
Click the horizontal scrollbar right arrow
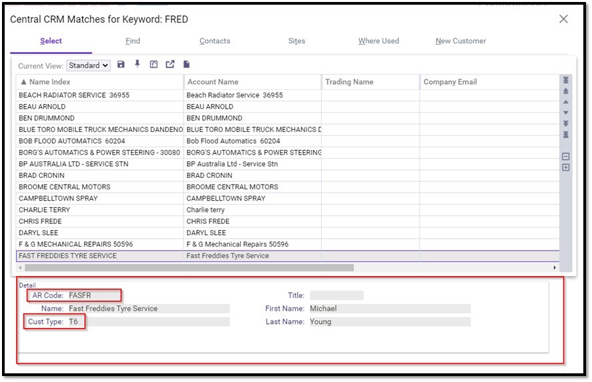[x=554, y=267]
